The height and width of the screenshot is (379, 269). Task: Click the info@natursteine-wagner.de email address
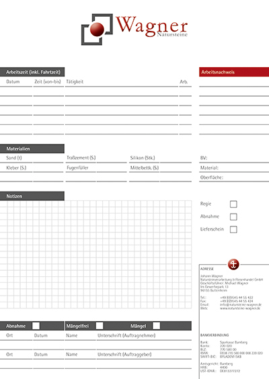tap(241, 305)
